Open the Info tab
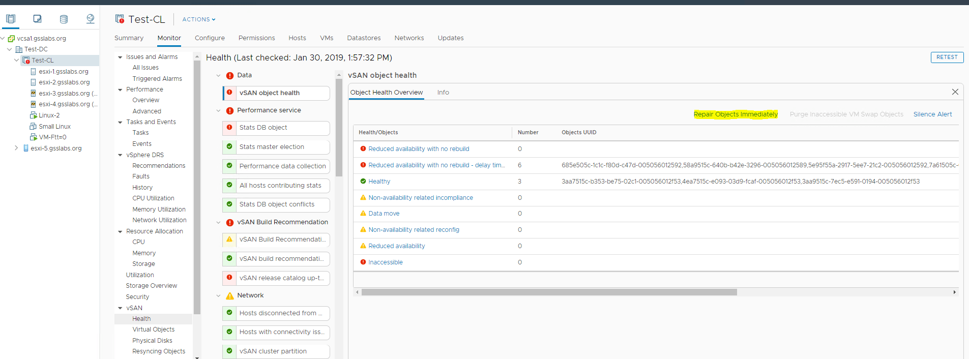 click(x=443, y=93)
